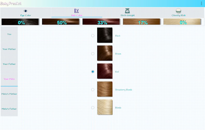Choose the Brown hair radio button
Image resolution: width=205 pixels, height=130 pixels.
[x=93, y=54]
